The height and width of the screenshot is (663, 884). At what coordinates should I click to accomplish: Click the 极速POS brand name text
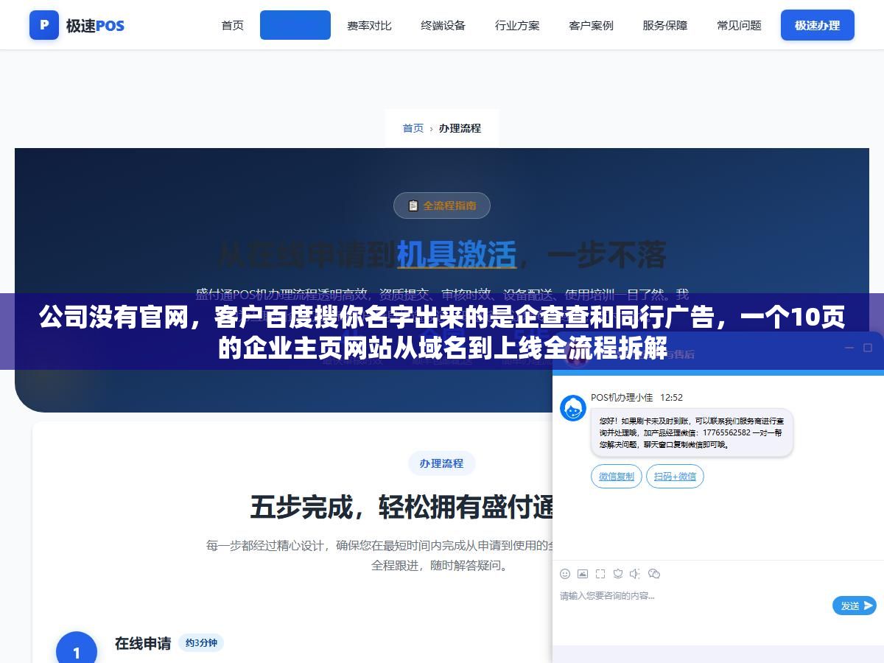click(x=95, y=26)
